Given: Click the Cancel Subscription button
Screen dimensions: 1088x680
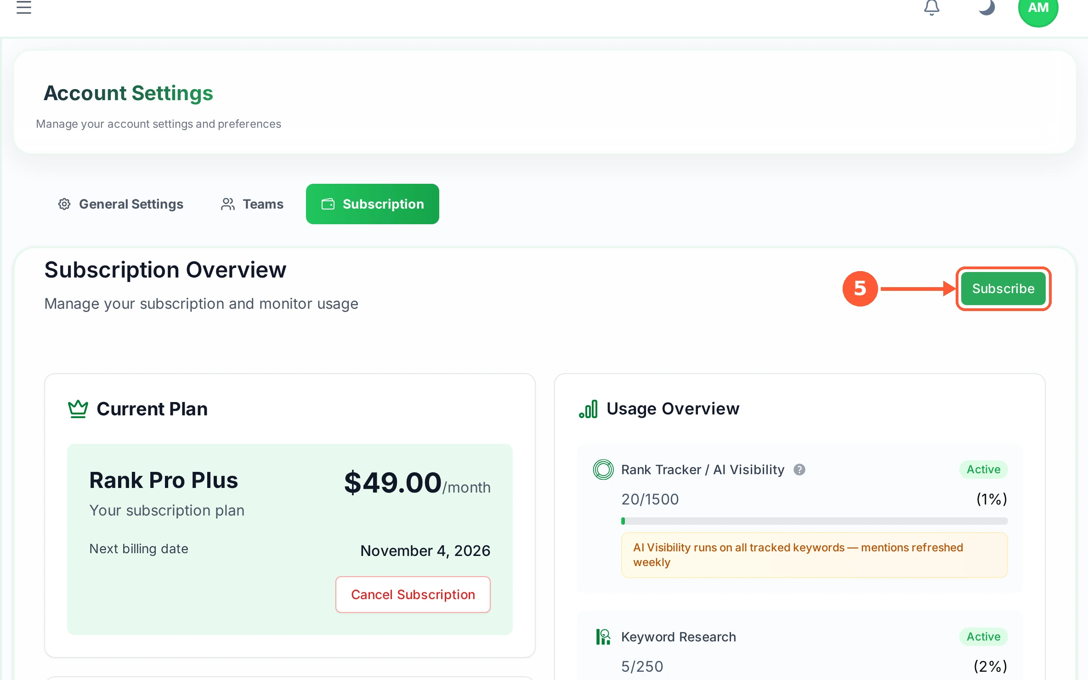Looking at the screenshot, I should click(x=413, y=595).
